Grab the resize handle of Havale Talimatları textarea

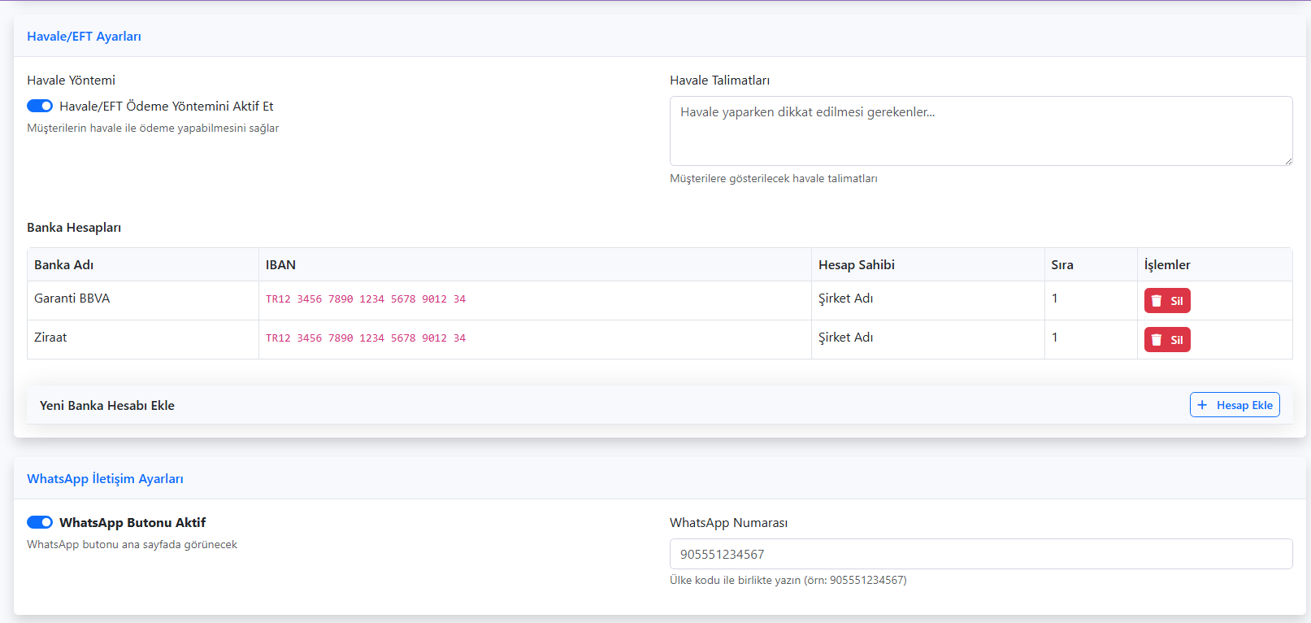pos(1287,160)
